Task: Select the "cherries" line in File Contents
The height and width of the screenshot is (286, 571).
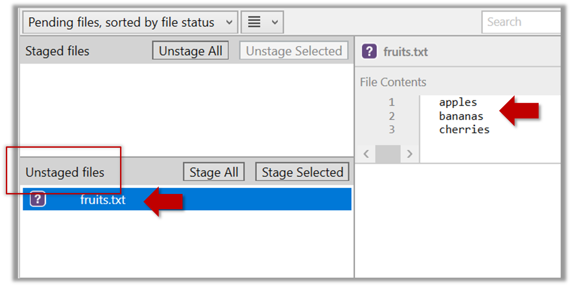Action: pyautogui.click(x=464, y=130)
